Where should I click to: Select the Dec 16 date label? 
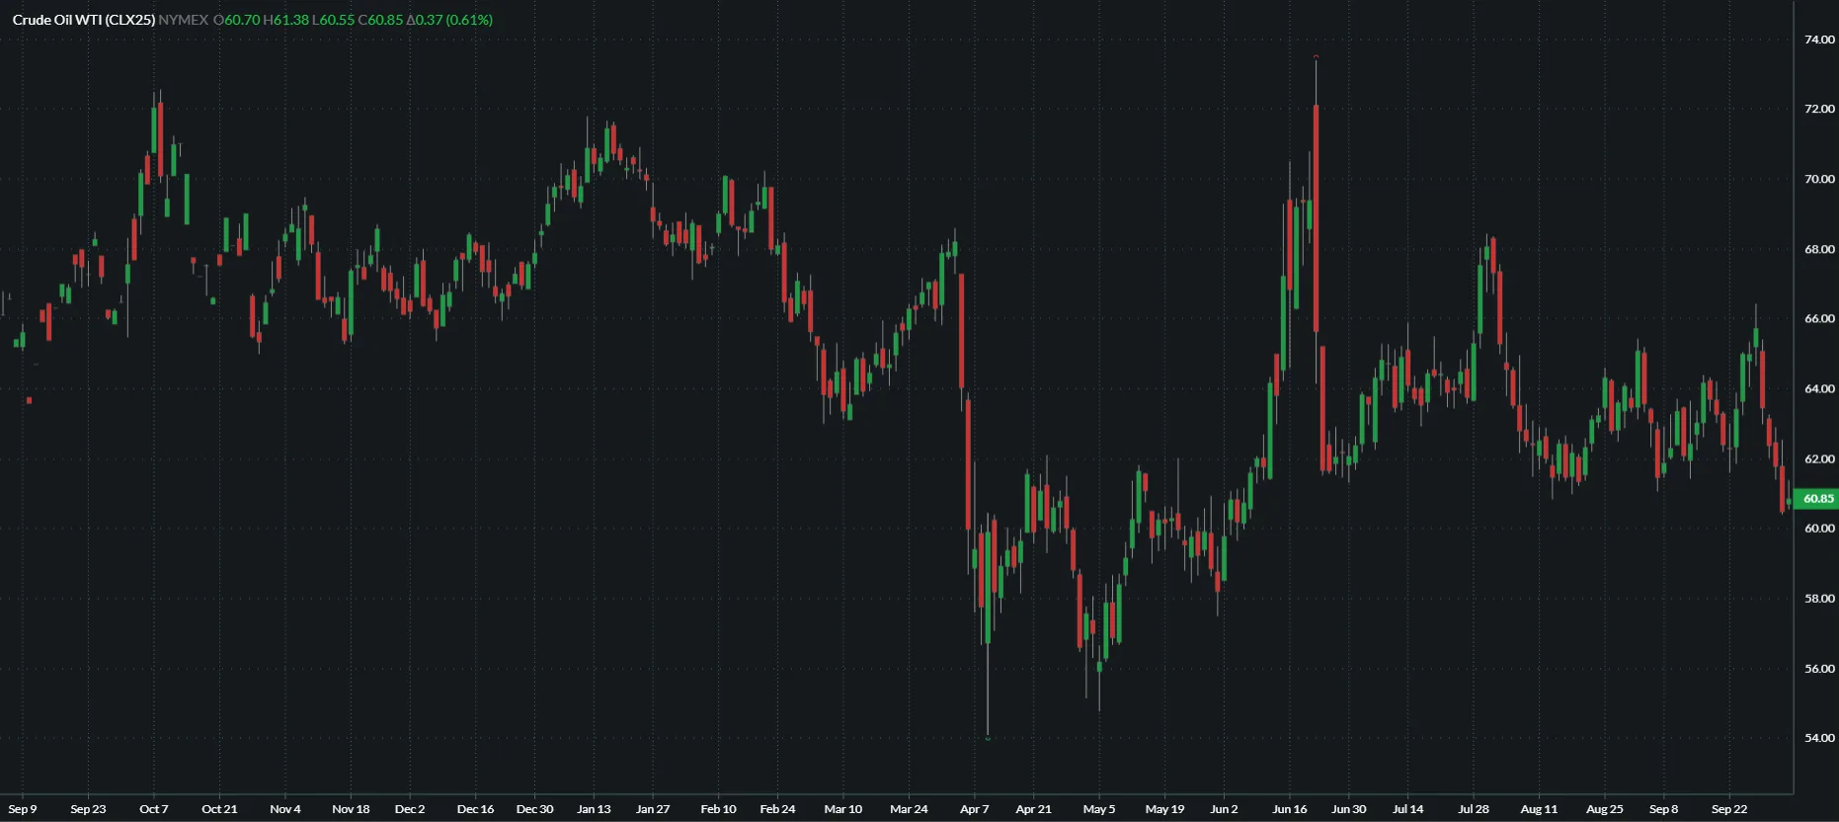pyautogui.click(x=475, y=809)
